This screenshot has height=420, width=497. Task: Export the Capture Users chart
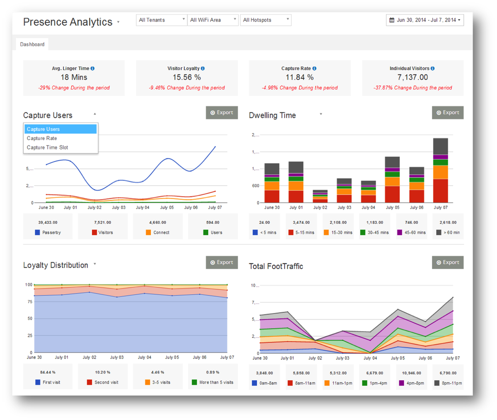(x=222, y=112)
